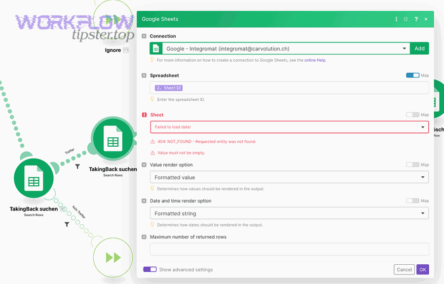The height and width of the screenshot is (284, 444).
Task: Open the Date and time render dropdown
Action: coord(290,213)
